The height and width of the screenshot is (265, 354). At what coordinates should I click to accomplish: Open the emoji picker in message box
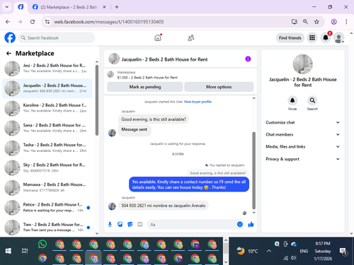click(240, 225)
